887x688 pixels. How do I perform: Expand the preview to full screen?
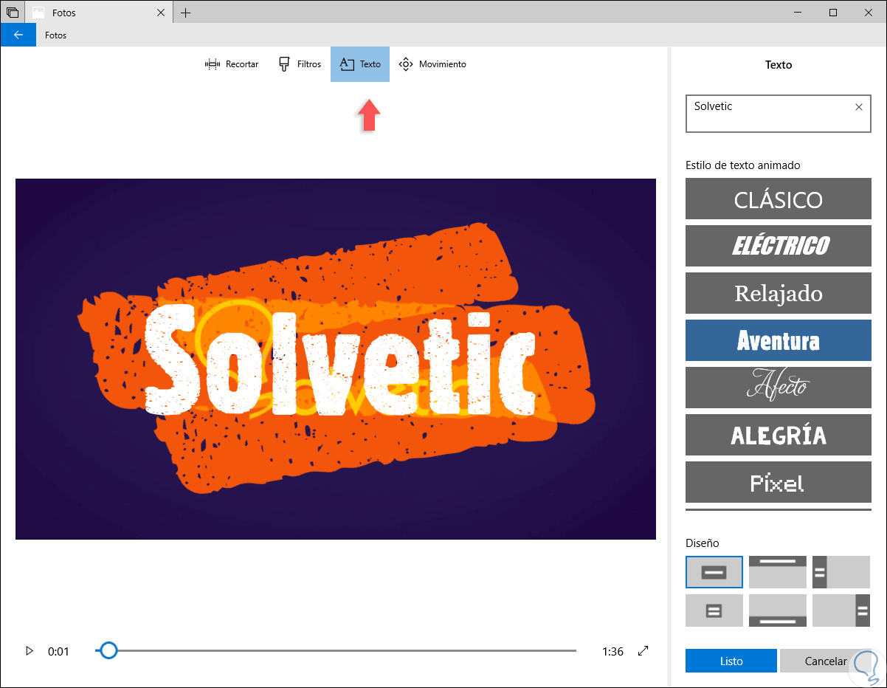(643, 651)
